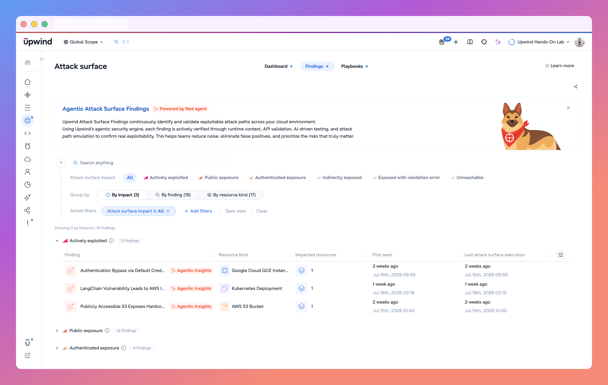Open sidebar settings sliders icon at bottom
This screenshot has height=385, width=608.
click(28, 356)
